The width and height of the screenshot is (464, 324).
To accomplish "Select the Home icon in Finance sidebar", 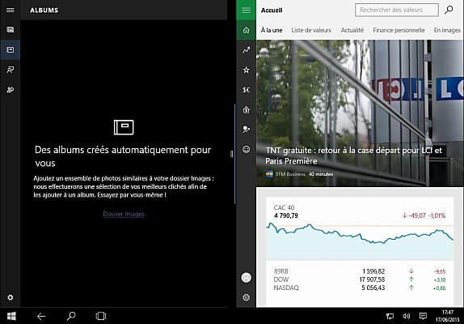I will (x=247, y=30).
